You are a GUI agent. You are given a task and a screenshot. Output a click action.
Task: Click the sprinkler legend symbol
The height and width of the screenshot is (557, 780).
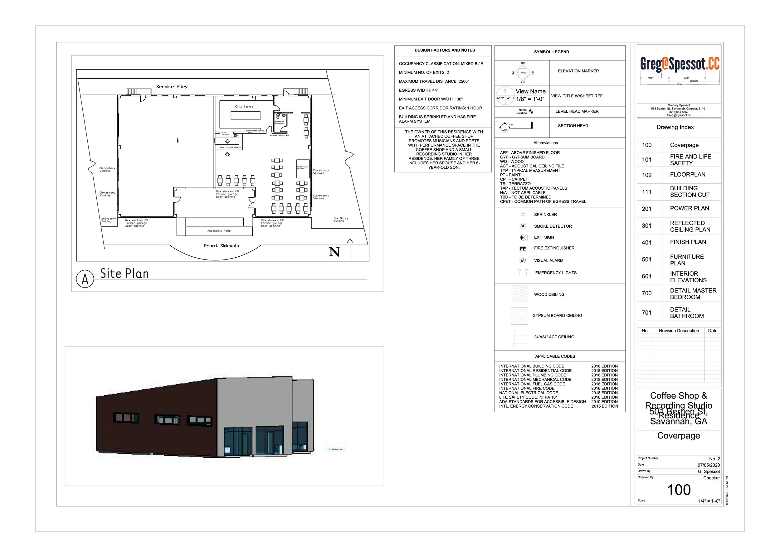[523, 214]
